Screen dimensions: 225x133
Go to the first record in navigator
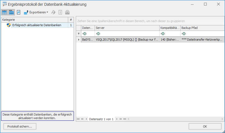(x=78, y=119)
